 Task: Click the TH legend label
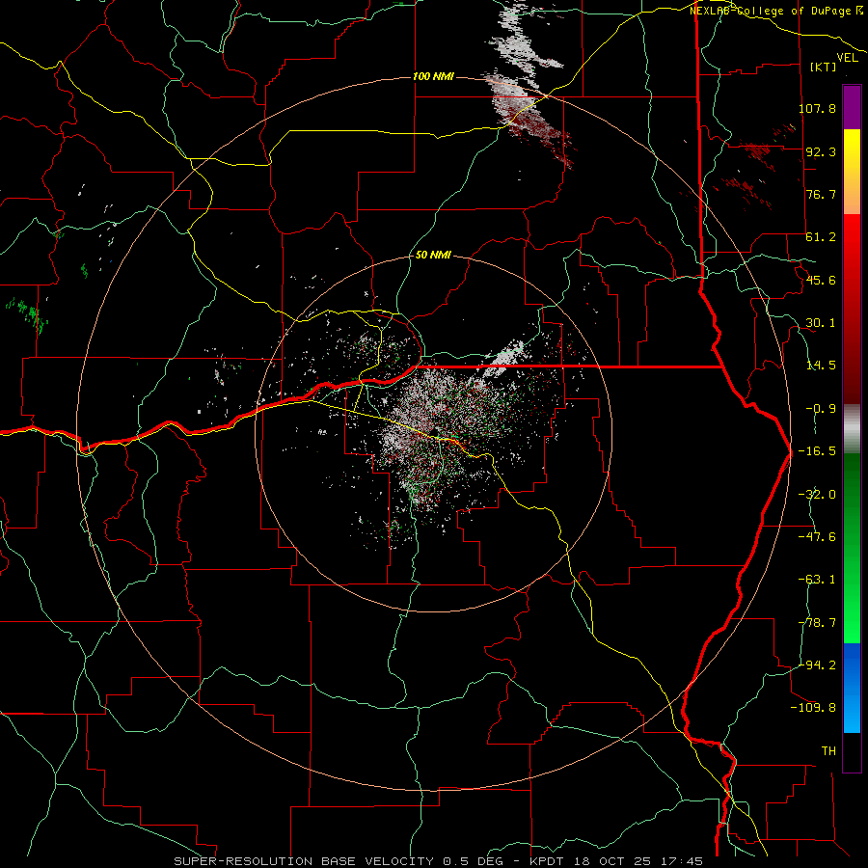coord(828,751)
